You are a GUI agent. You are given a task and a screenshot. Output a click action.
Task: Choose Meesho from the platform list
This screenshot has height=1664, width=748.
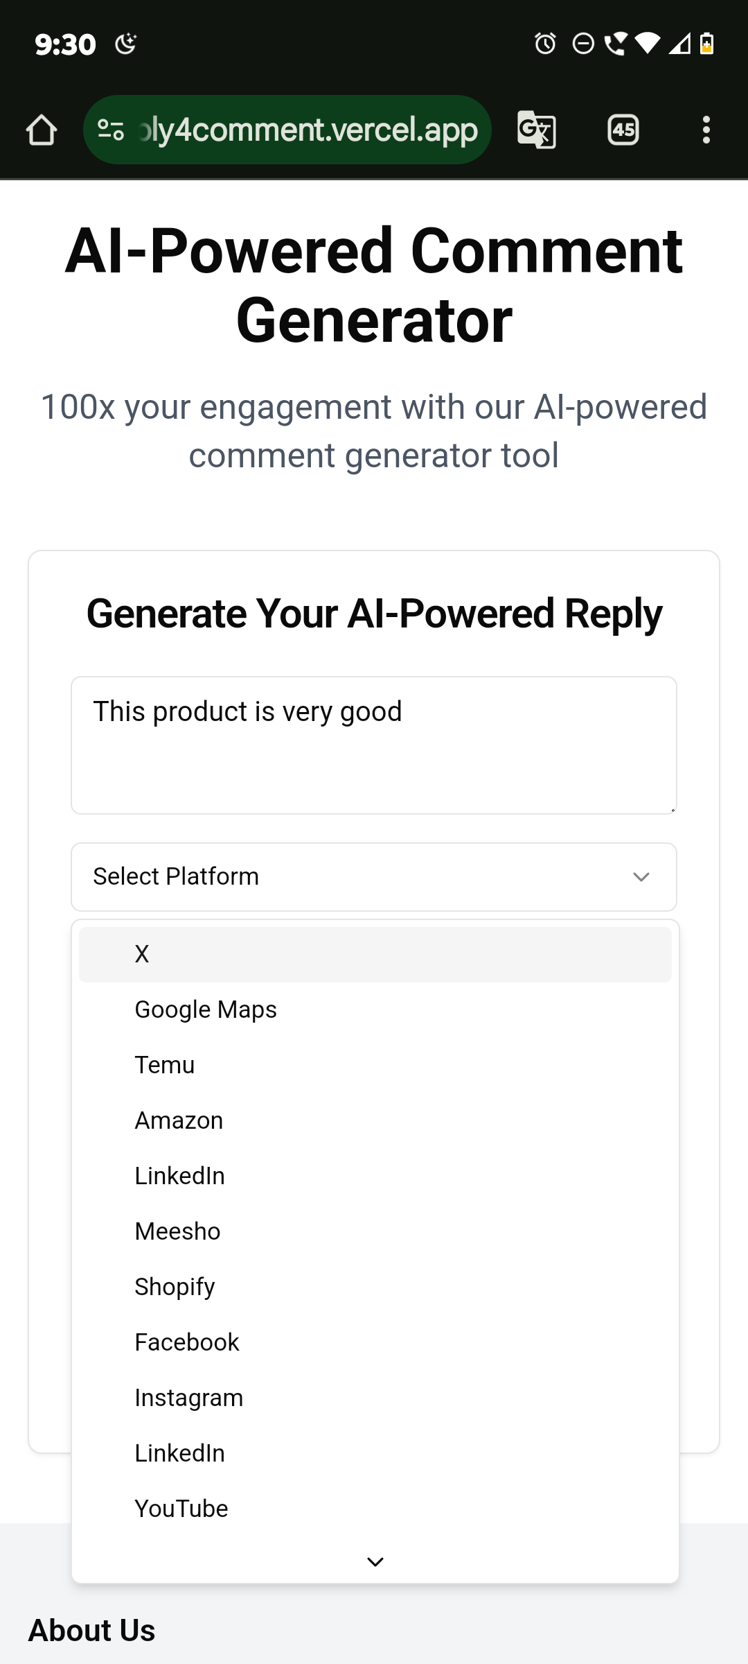coord(375,1231)
